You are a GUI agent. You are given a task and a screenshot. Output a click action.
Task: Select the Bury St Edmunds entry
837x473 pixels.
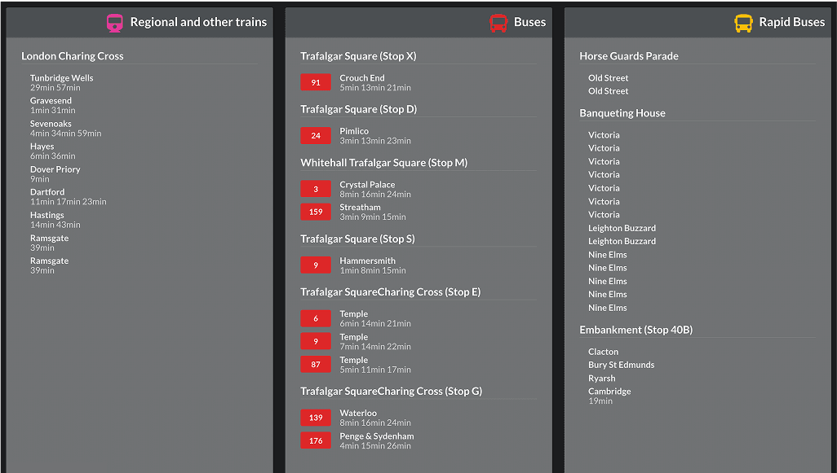tap(622, 365)
